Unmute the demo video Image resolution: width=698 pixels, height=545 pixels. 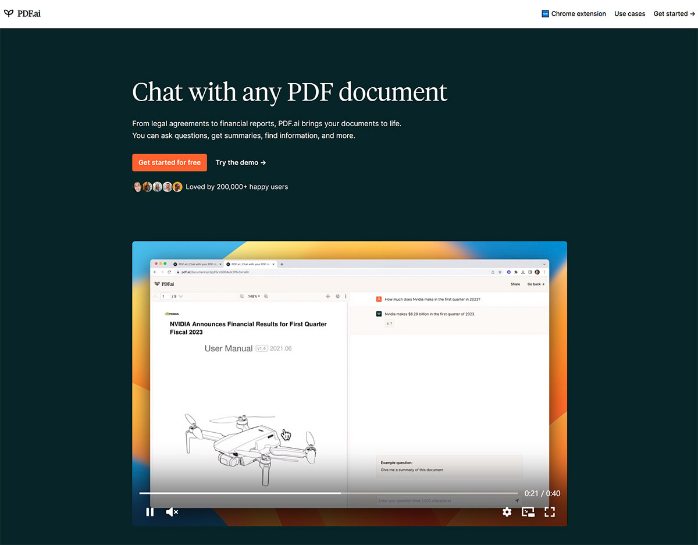tap(171, 512)
